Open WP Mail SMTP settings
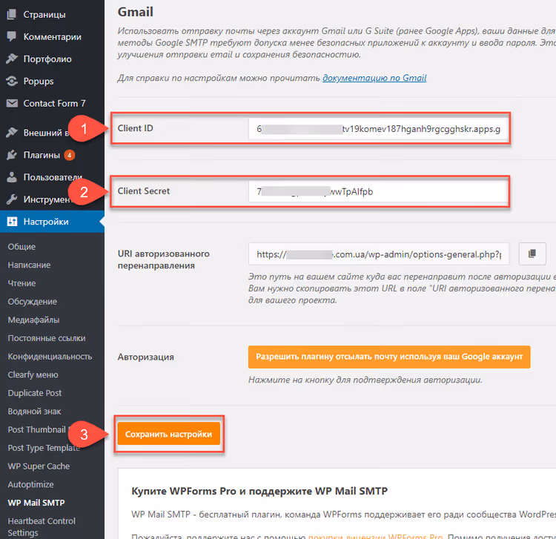The image size is (556, 539). coord(36,503)
